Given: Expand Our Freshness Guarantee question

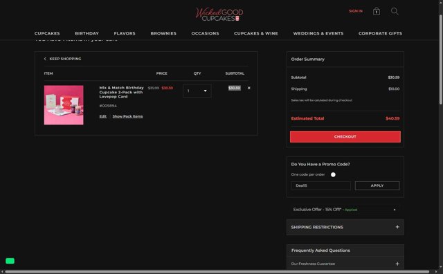Looking at the screenshot, I should (x=345, y=264).
